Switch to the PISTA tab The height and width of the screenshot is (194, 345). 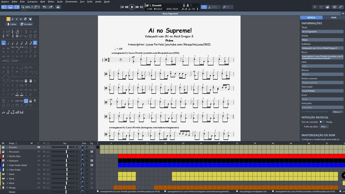click(x=334, y=18)
